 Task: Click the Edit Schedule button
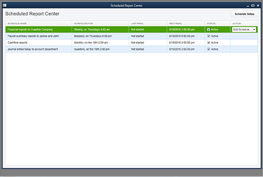[x=242, y=29]
